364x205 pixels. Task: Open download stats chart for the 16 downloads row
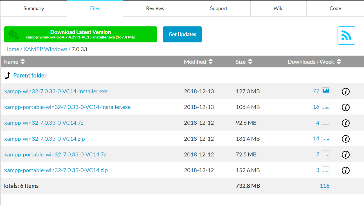point(326,106)
